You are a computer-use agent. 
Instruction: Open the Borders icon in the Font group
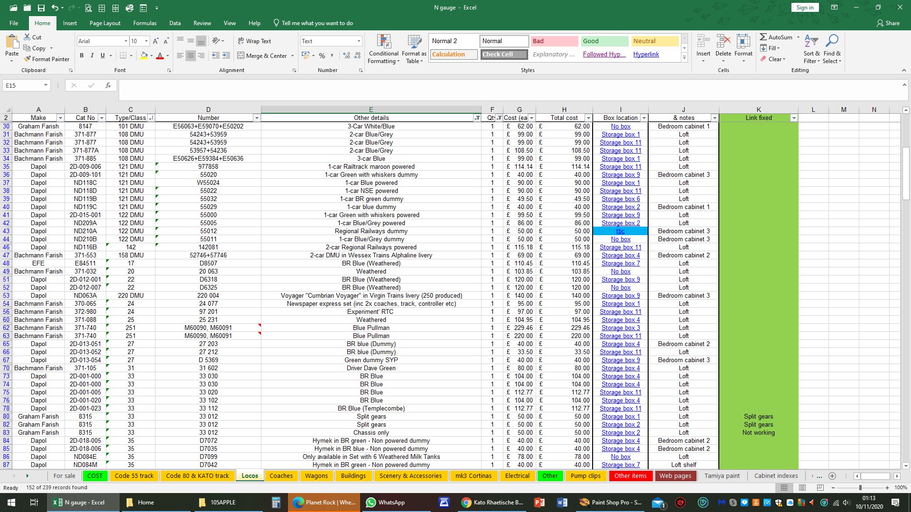(123, 55)
